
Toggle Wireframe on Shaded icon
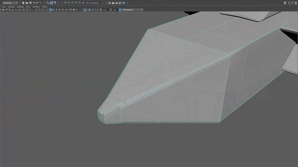click(56, 10)
